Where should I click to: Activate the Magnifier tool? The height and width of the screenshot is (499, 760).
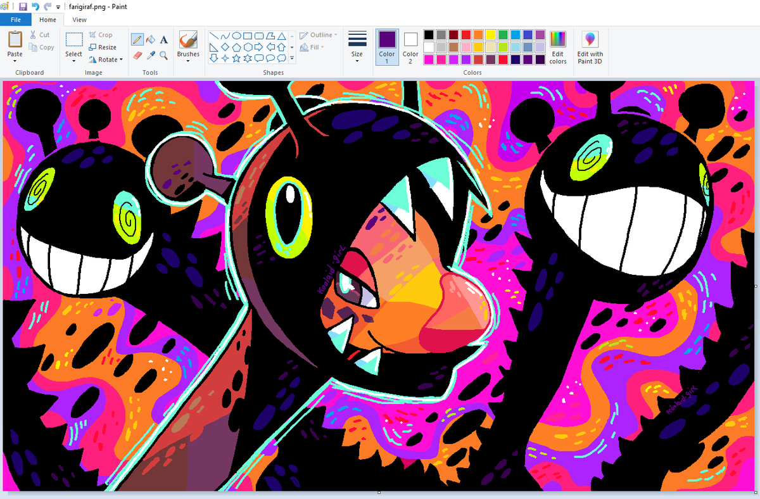[163, 56]
